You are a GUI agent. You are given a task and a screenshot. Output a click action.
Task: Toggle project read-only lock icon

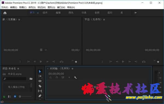click(x=4, y=97)
